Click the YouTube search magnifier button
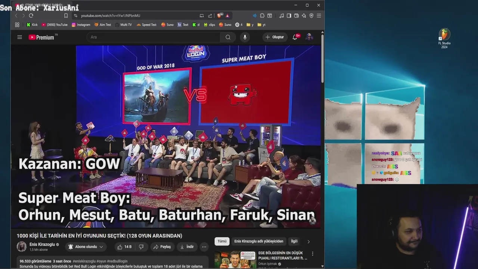Screen dimensions: 478x269 (228, 37)
